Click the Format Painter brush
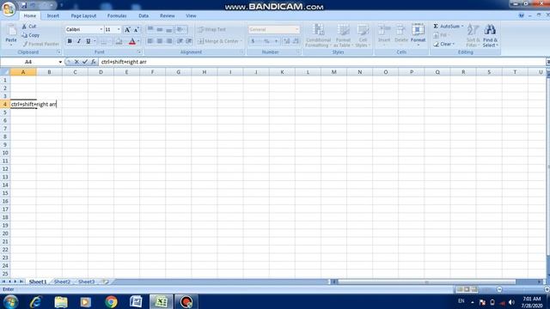Screen dimensions: 550x309 pos(40,44)
